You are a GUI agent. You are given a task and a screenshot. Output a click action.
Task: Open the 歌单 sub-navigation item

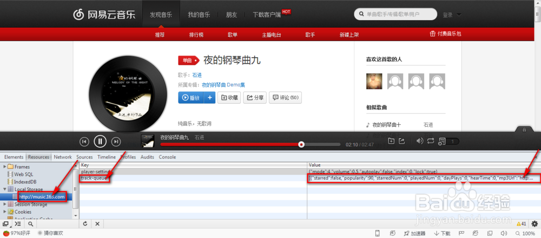tap(233, 35)
